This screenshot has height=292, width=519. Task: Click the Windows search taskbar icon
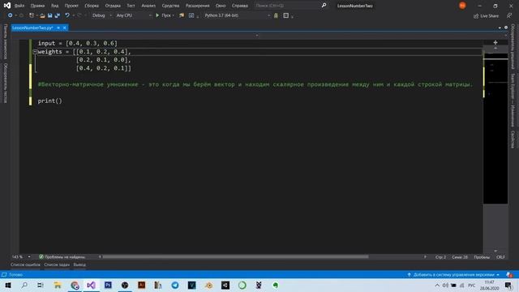coord(24,285)
